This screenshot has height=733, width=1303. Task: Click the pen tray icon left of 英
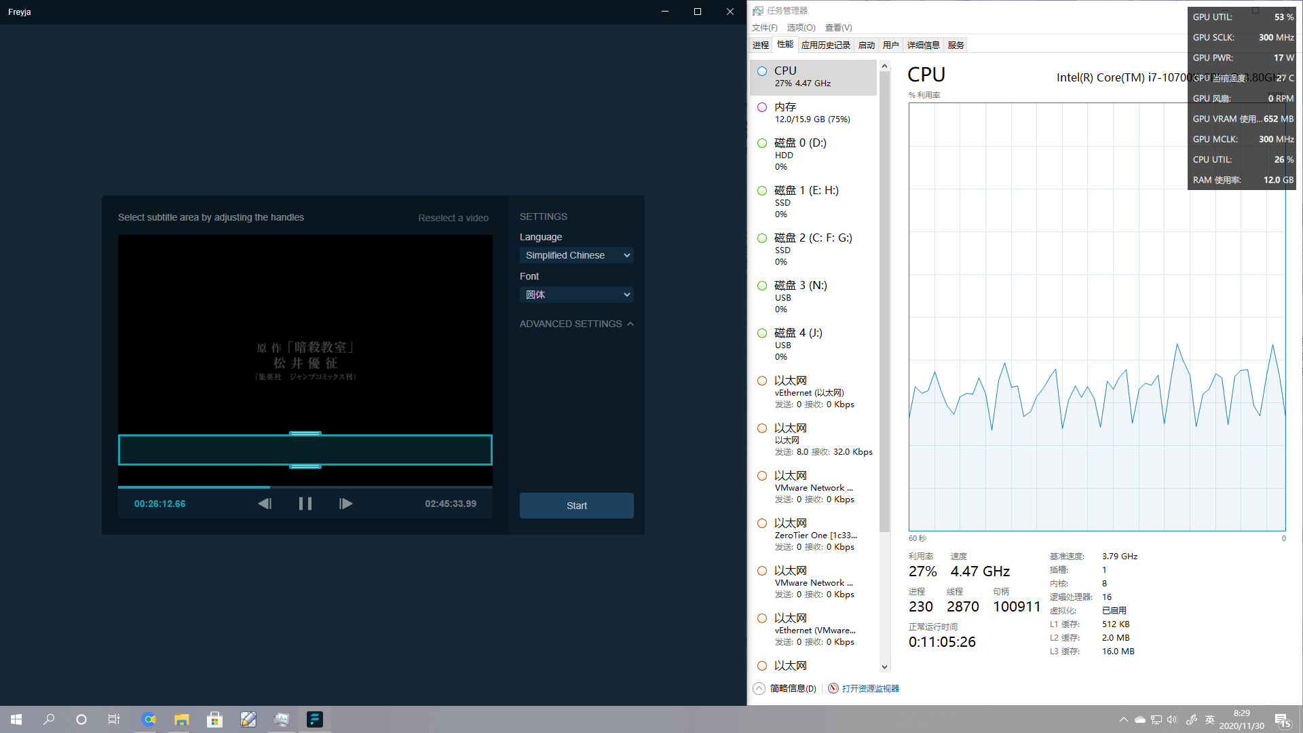pyautogui.click(x=1192, y=719)
